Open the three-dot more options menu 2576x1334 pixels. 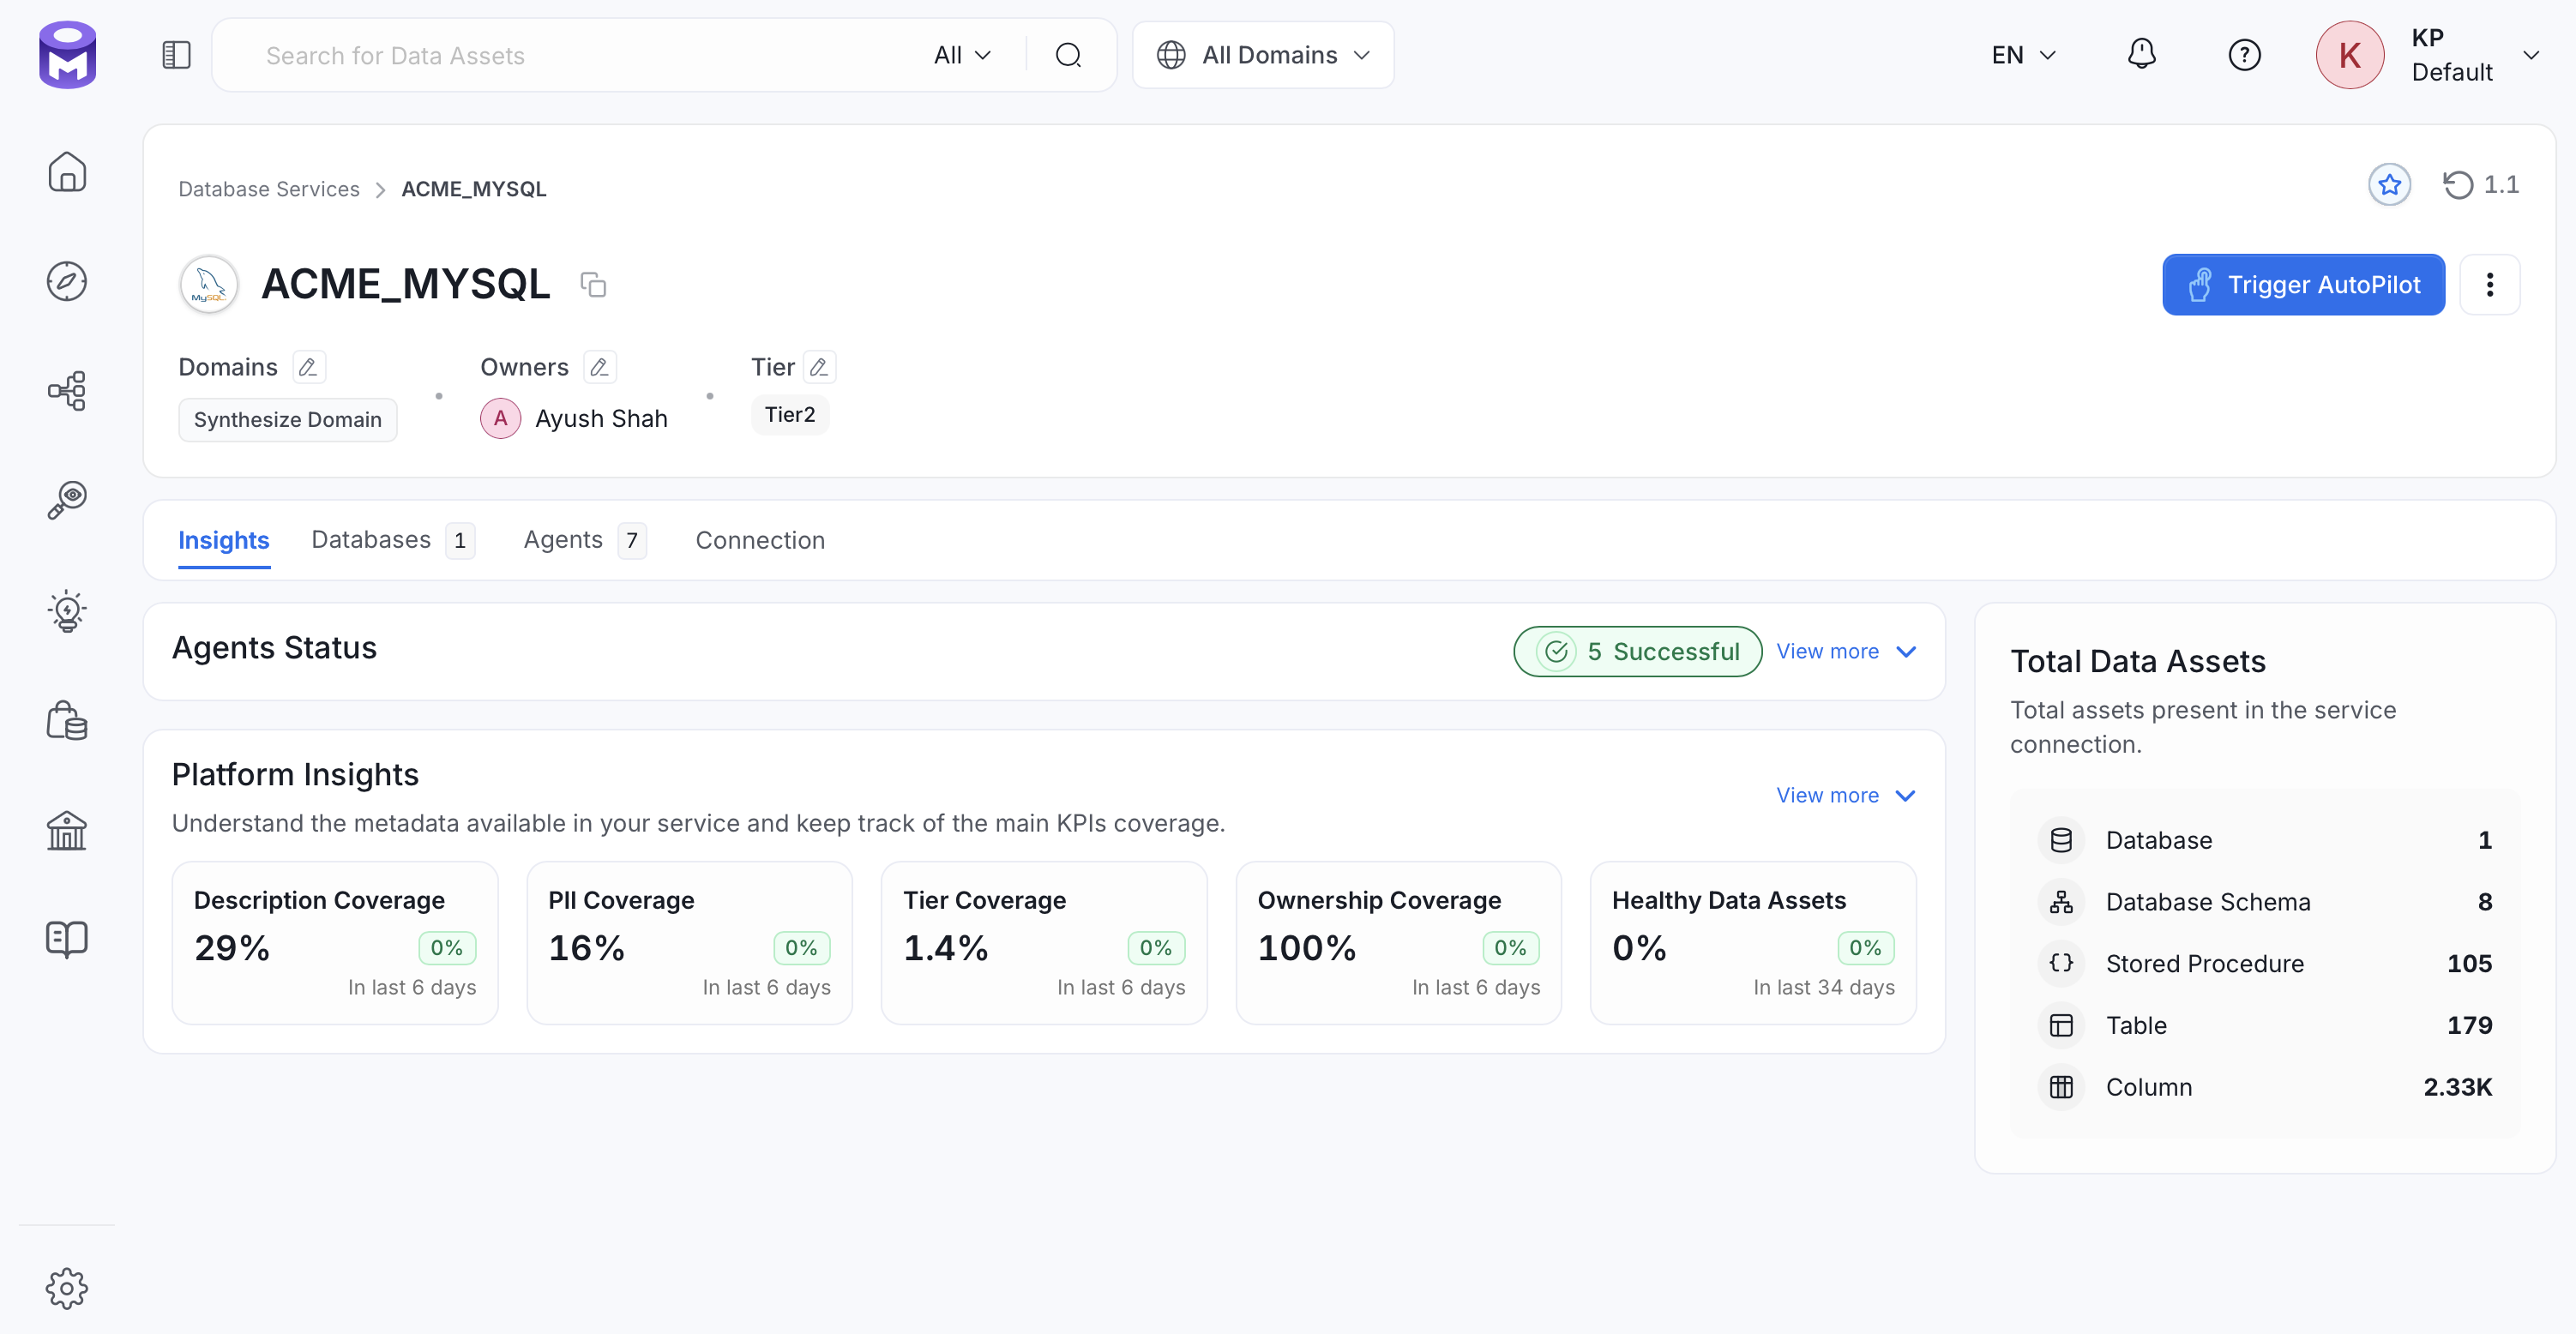(2489, 285)
